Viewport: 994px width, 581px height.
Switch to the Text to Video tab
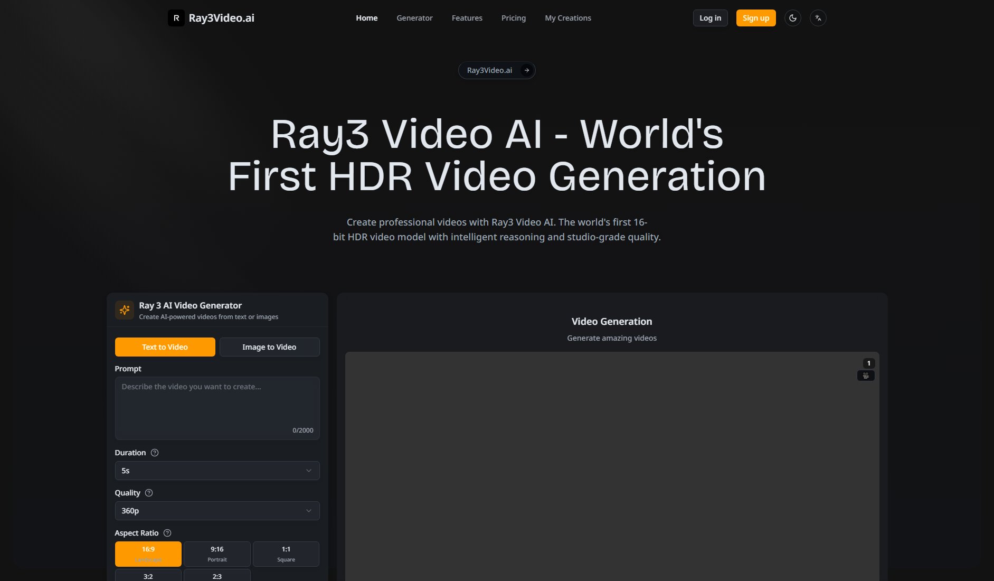pos(165,347)
